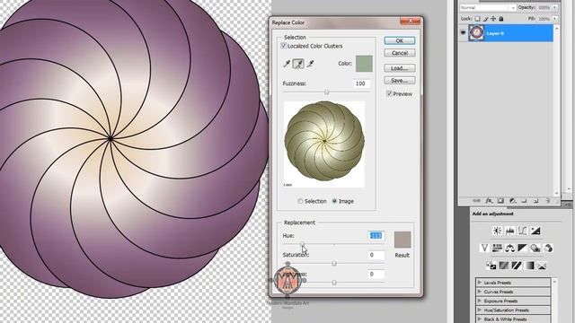Click the Saturation slider handle
The height and width of the screenshot is (323, 575).
(x=334, y=263)
